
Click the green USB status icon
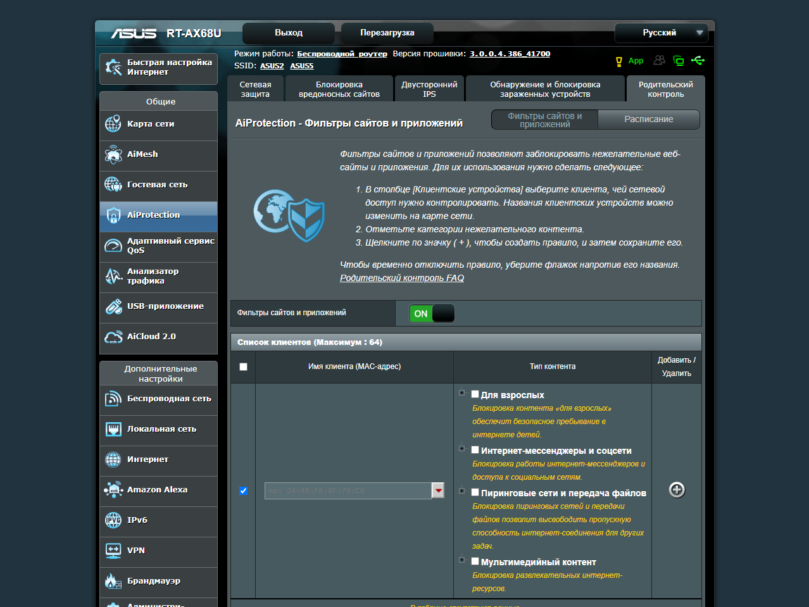click(x=698, y=60)
